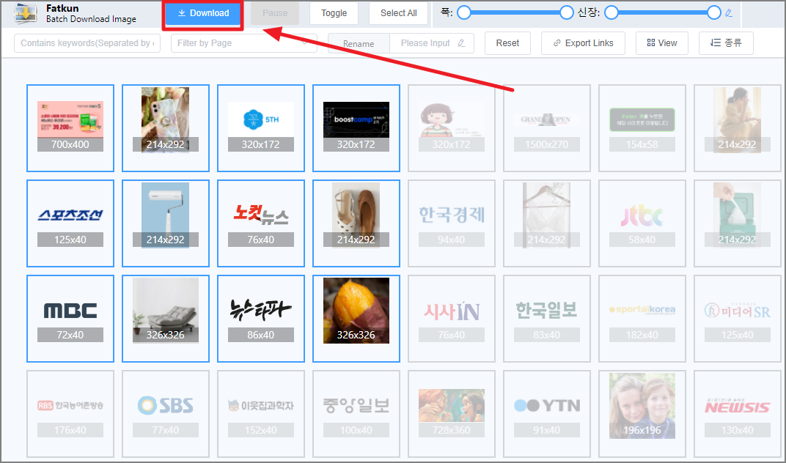The image size is (786, 463).
Task: Deselect the paint roller 214x292 thumbnail
Action: pyautogui.click(x=166, y=223)
